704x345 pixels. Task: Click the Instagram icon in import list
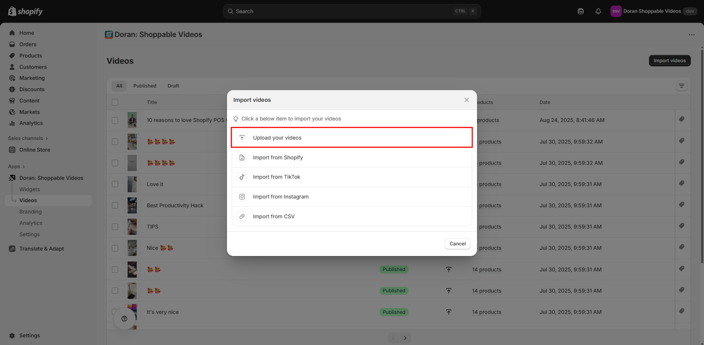(x=242, y=197)
